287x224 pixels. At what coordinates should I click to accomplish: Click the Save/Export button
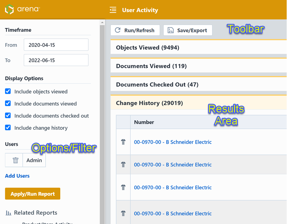coord(188,30)
